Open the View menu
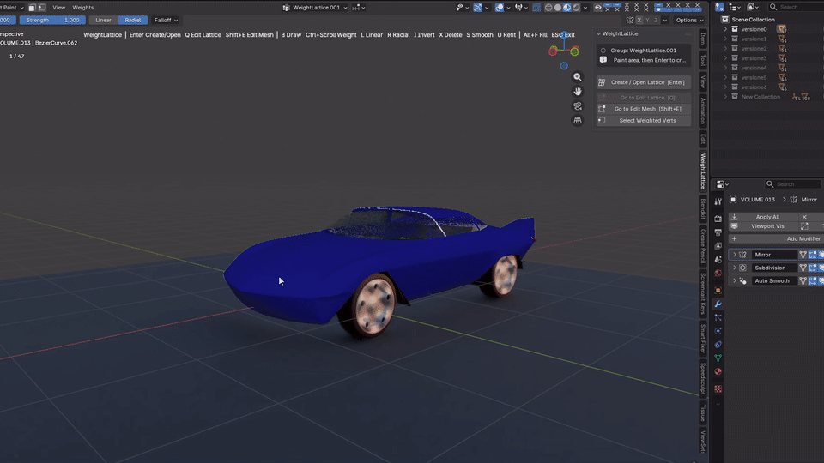Screen dimensions: 824x463 [x=59, y=8]
